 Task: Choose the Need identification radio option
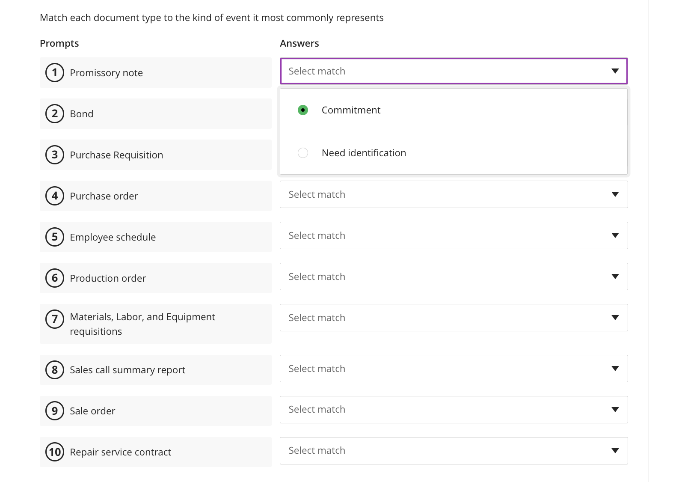(x=303, y=153)
